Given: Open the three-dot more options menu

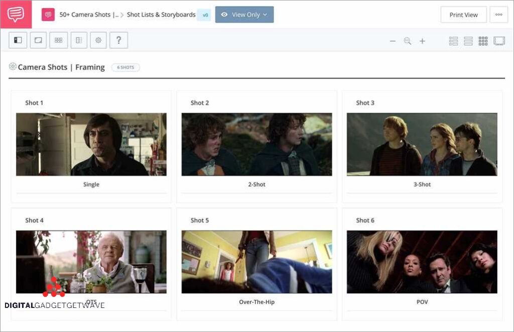Looking at the screenshot, I should pyautogui.click(x=498, y=15).
